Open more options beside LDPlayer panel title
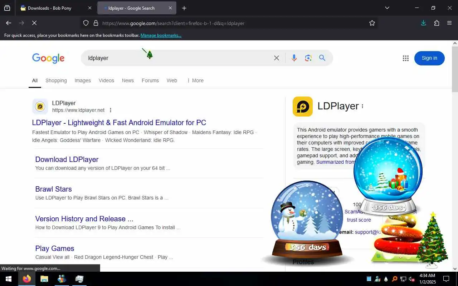 pyautogui.click(x=362, y=106)
